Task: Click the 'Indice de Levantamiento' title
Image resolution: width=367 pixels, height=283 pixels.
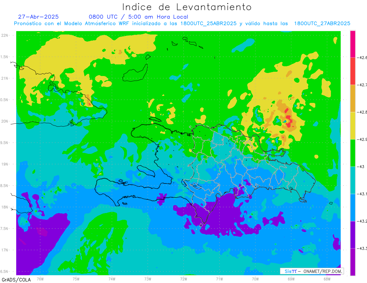Action: (x=187, y=7)
